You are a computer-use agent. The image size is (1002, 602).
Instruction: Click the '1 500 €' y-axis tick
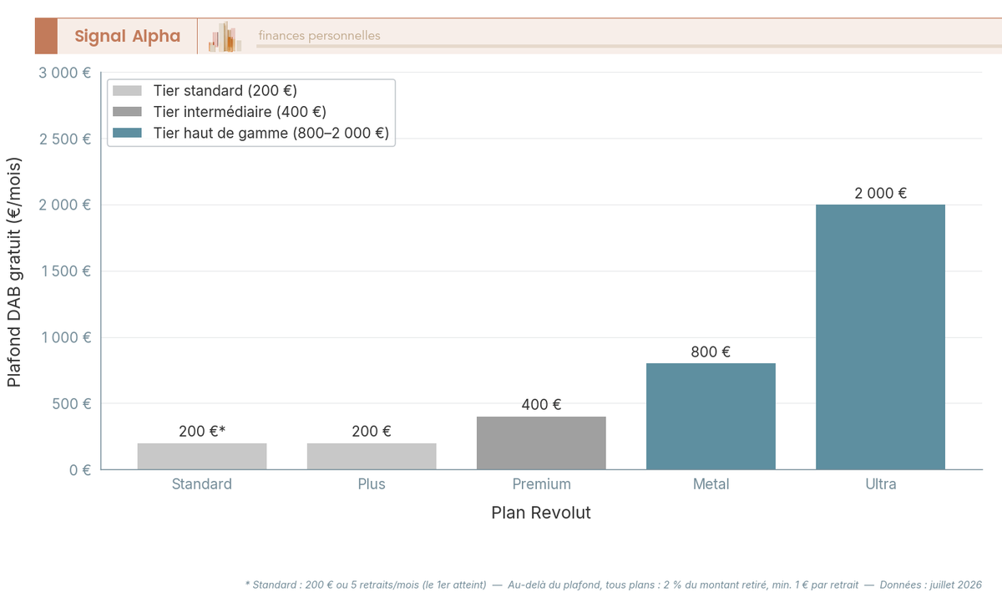pos(65,271)
